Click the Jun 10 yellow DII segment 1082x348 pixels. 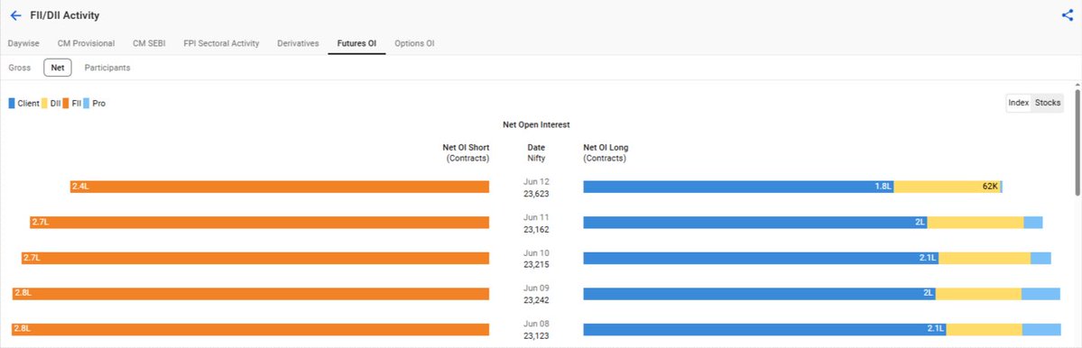point(985,258)
